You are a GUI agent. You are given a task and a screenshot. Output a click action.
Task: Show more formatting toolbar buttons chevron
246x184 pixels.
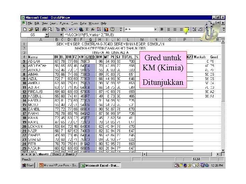[x=223, y=29]
